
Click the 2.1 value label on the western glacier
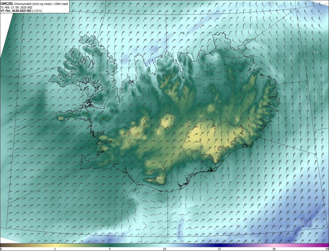pos(133,131)
